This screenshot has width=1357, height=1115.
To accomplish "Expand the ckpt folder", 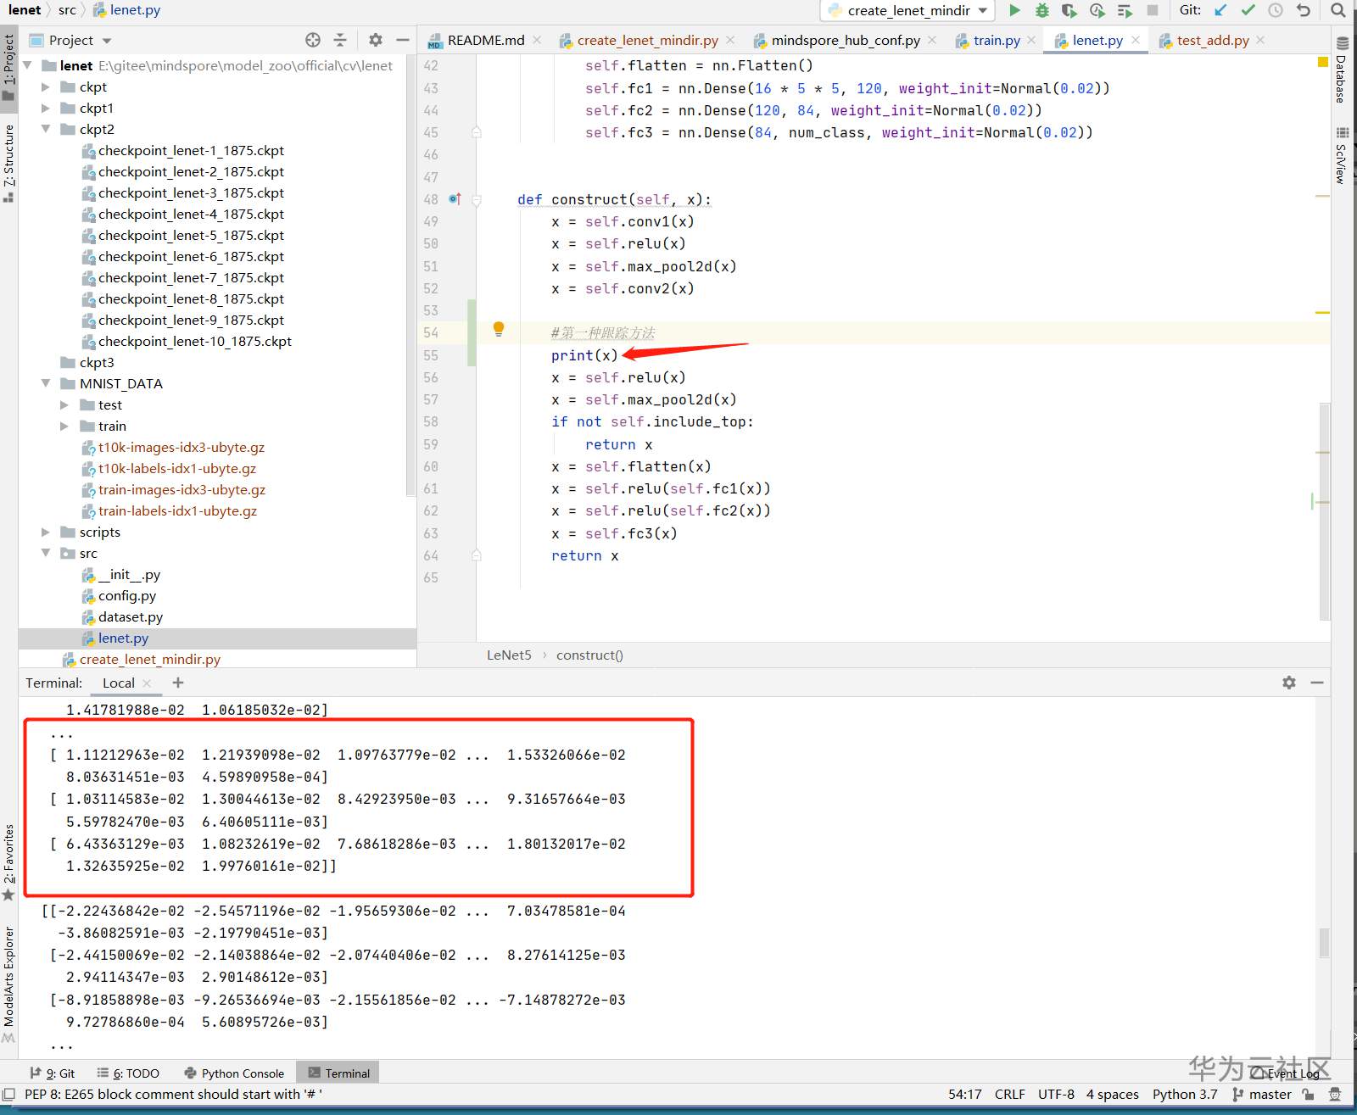I will (x=46, y=86).
